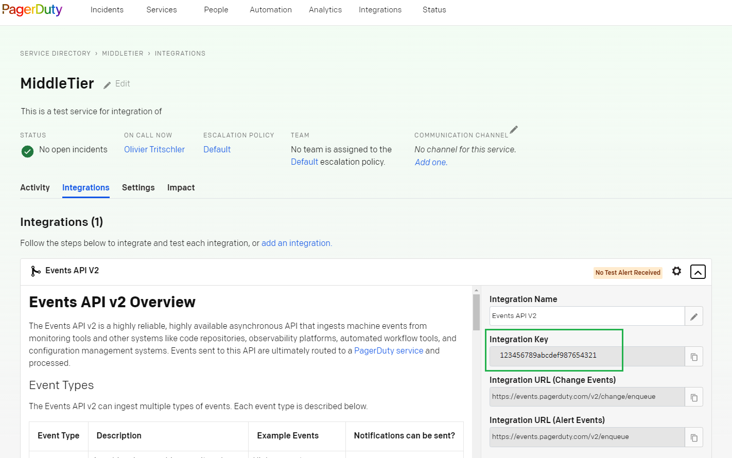Click the Integration Name input field
Screen dimensions: 732x458
click(587, 316)
